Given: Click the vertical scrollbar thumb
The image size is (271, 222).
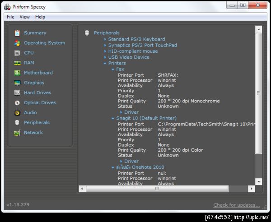Looking at the screenshot, I should coord(258,93).
